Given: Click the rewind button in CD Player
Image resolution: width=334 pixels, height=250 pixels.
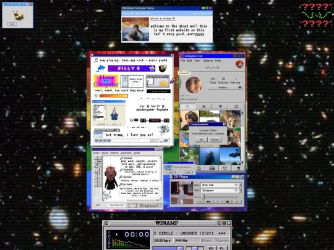Looking at the screenshot, I should pyautogui.click(x=199, y=201).
